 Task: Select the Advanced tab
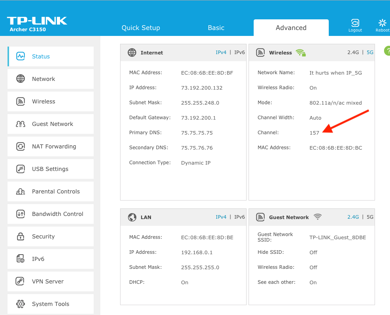coord(291,28)
